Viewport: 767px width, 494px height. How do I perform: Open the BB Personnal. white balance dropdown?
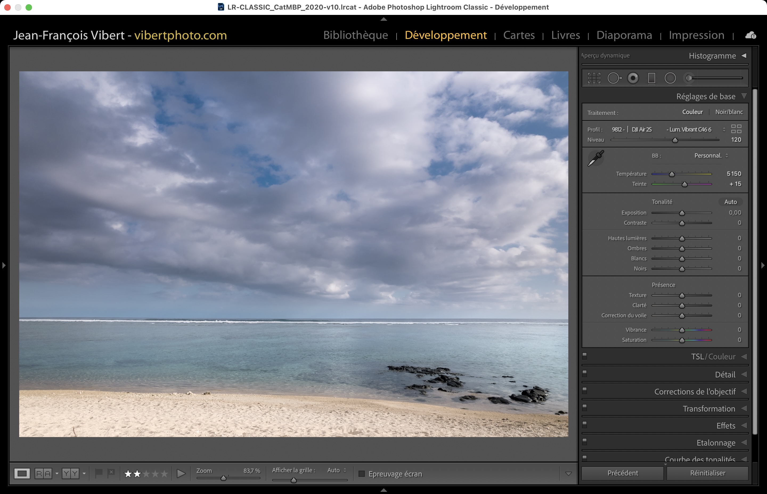pyautogui.click(x=711, y=156)
